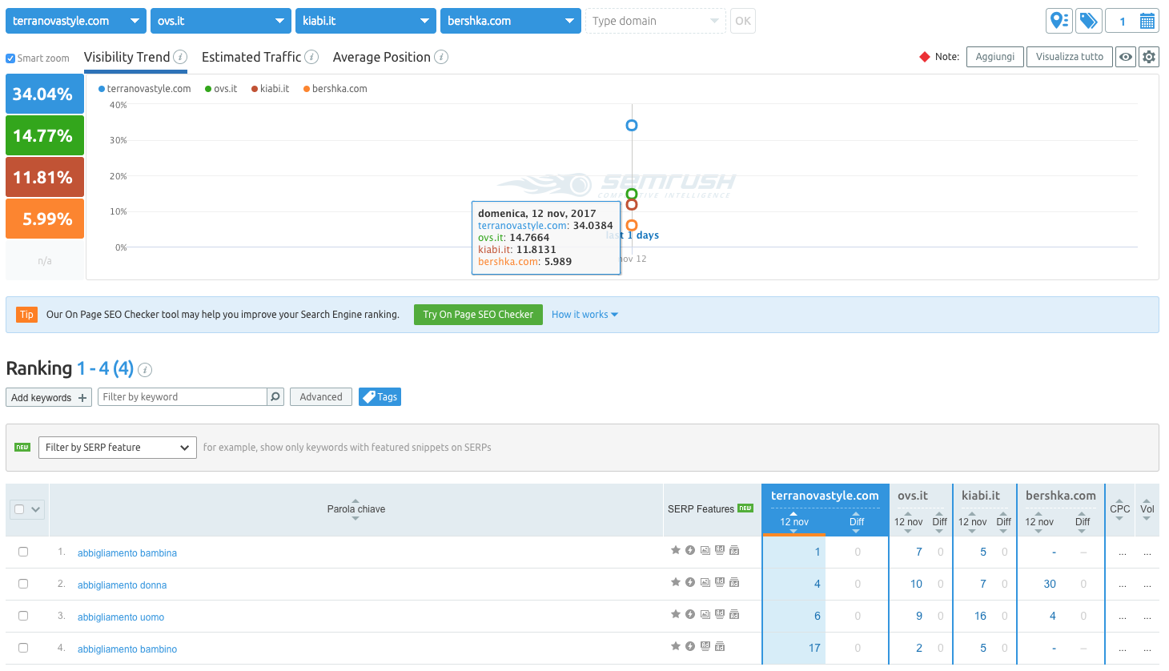Click info icon next to Visibility Trend

click(180, 57)
